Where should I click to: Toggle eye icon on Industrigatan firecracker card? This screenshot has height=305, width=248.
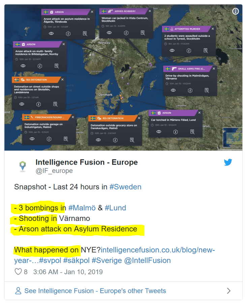[32, 139]
